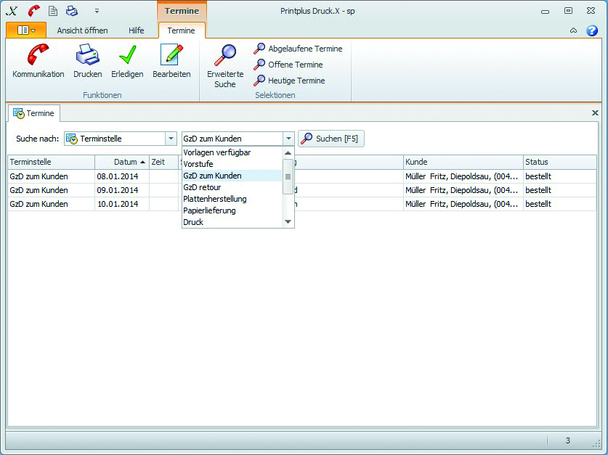
Task: Open the Bearbeiten edit tool
Action: (171, 56)
